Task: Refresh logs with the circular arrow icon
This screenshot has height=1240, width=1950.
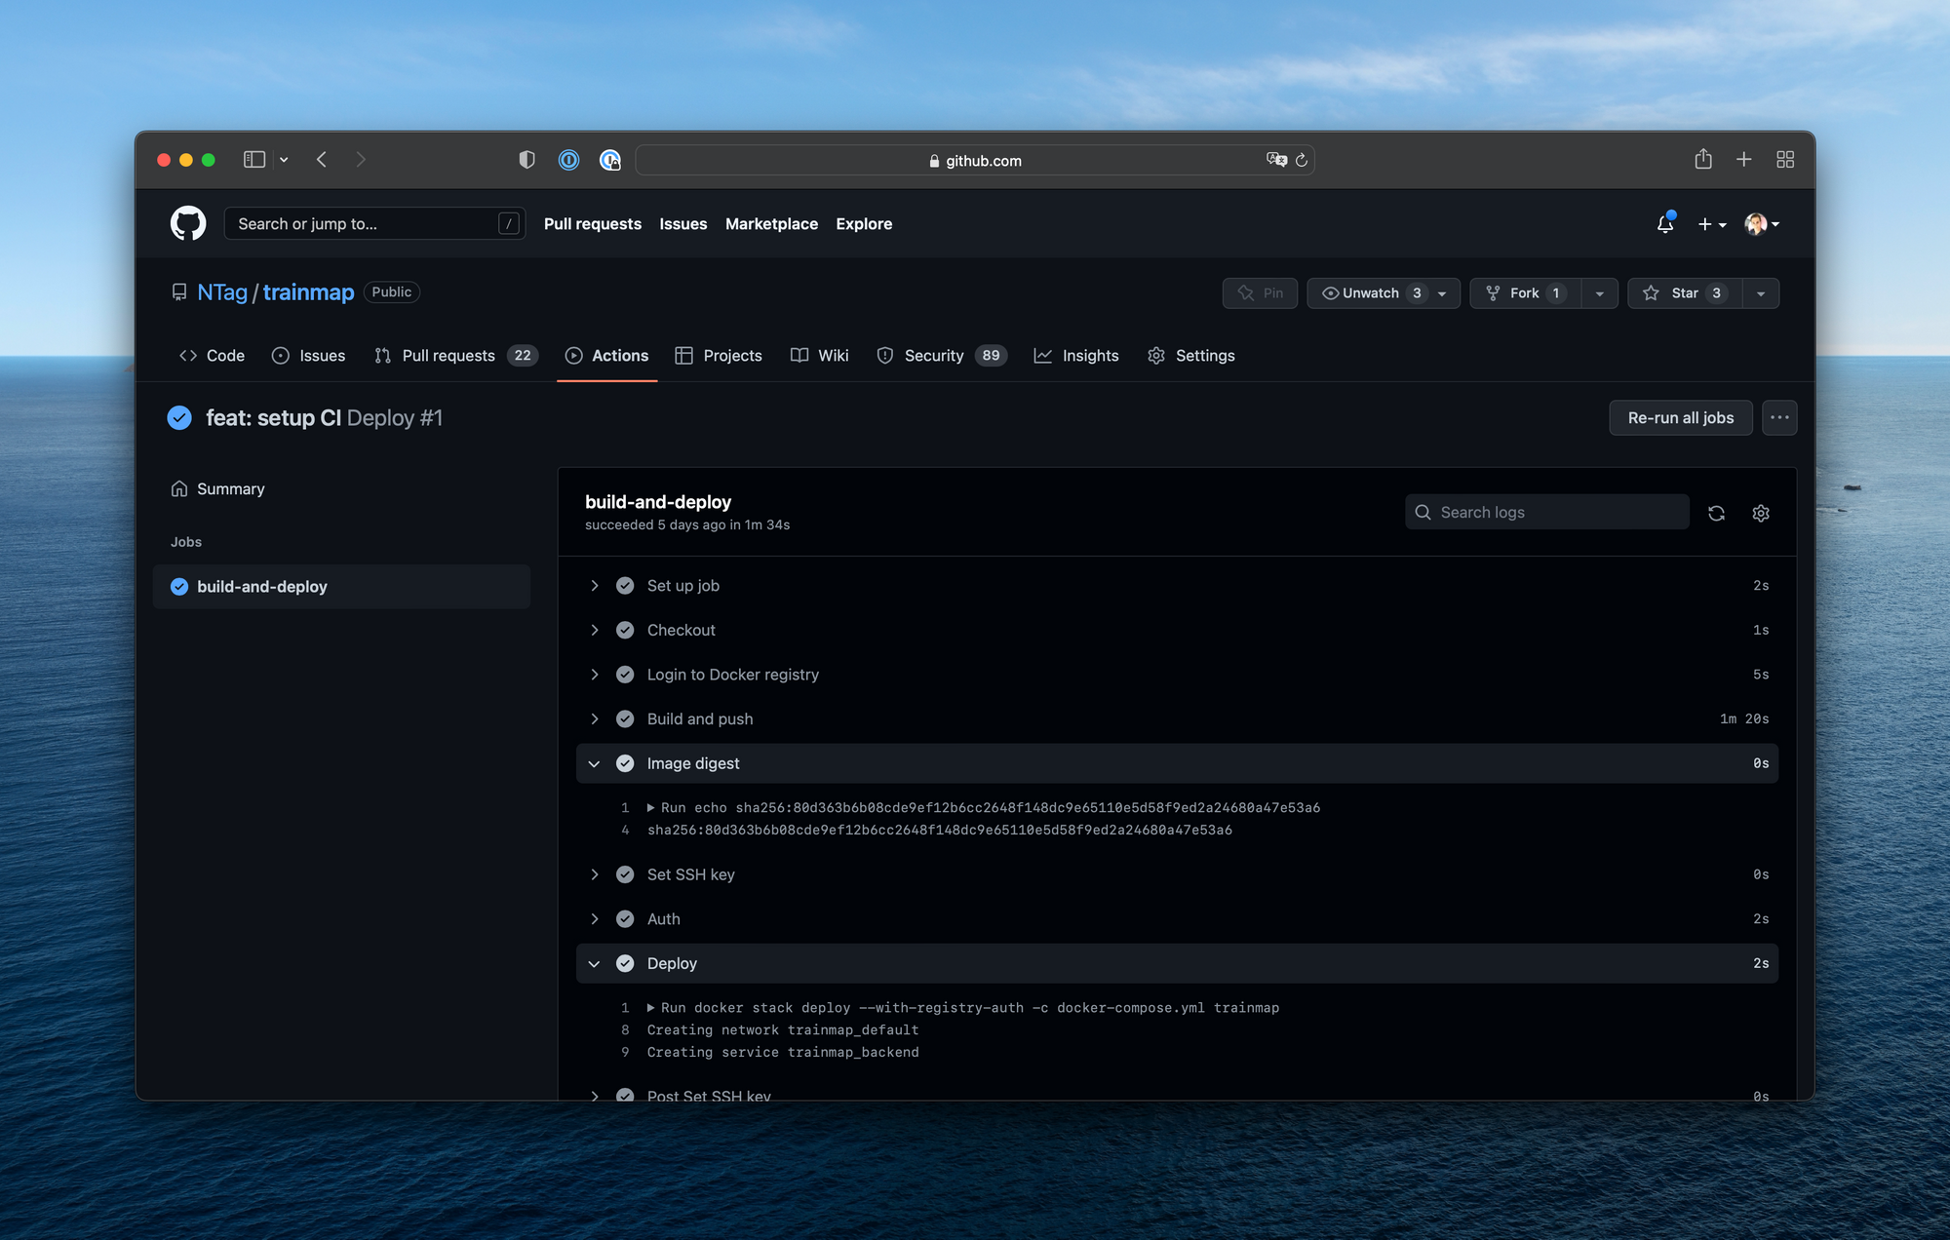Action: [1716, 512]
